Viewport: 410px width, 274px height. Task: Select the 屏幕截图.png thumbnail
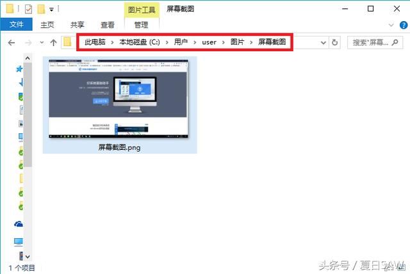[x=119, y=99]
